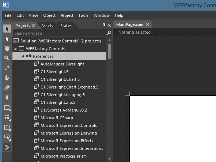Select the Direct Selection tool
This screenshot has height=162, width=216.
7,38
